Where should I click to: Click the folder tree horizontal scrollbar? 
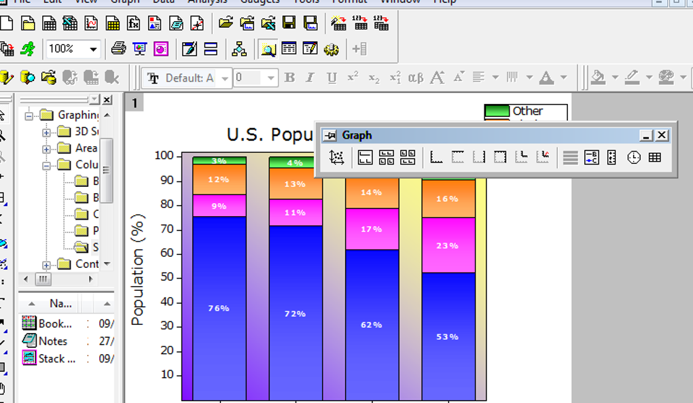click(x=58, y=279)
